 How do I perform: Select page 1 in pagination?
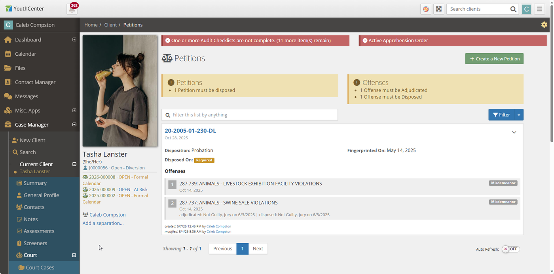[242, 249]
